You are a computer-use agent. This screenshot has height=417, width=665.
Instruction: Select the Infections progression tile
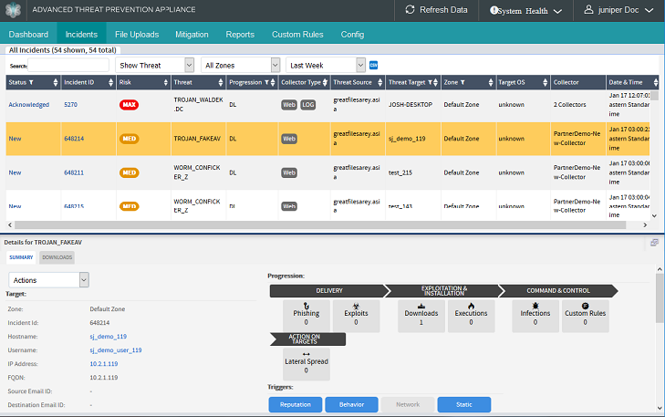click(x=535, y=313)
